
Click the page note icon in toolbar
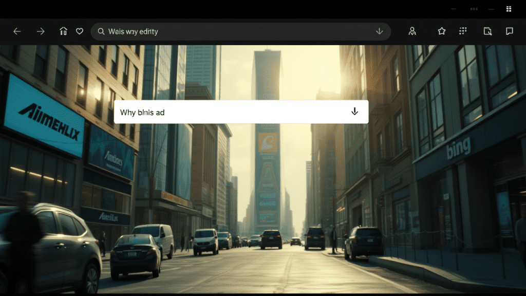[487, 31]
